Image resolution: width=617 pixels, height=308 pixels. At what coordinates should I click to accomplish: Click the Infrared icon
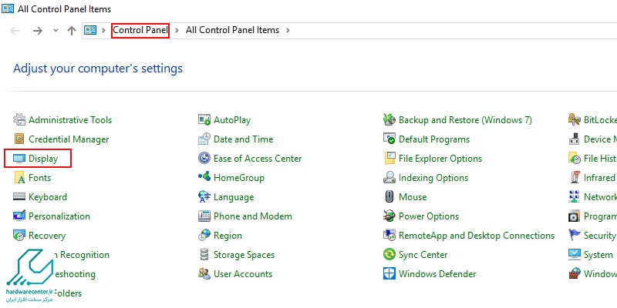click(575, 178)
